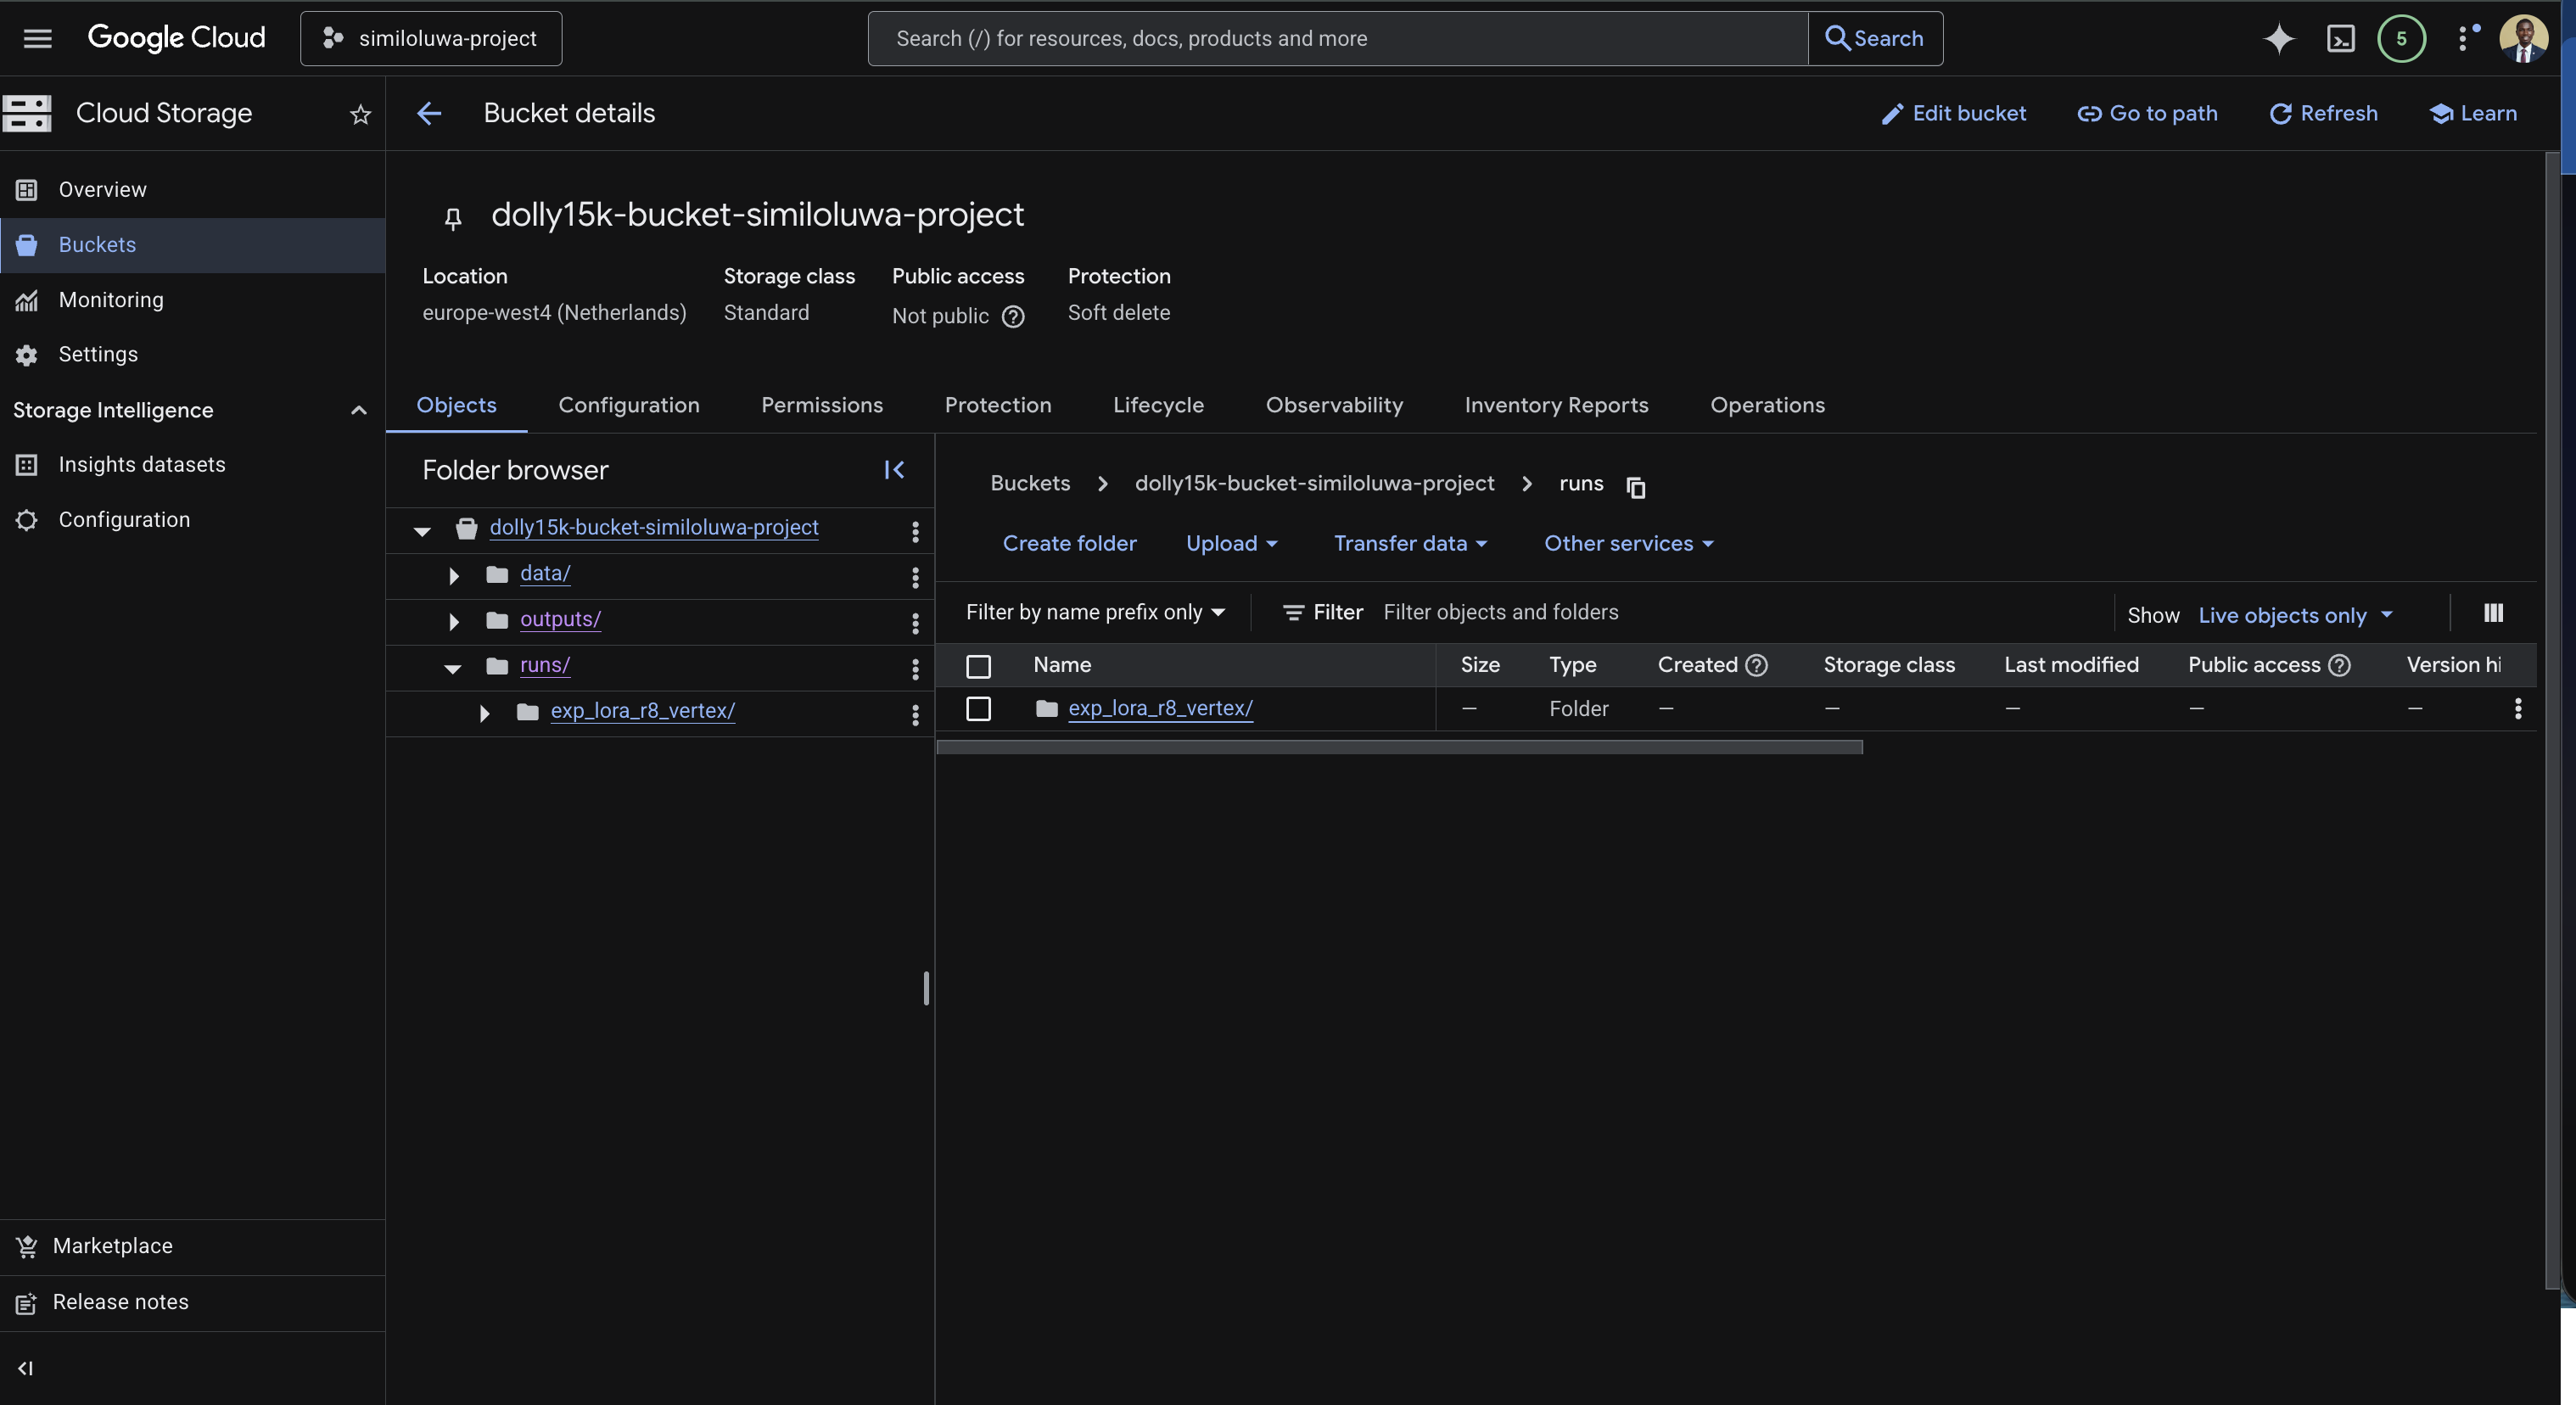
Task: Expand the data/ folder in tree
Action: click(x=453, y=575)
